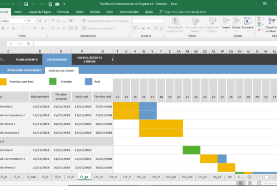Image resolution: width=277 pixels, height=186 pixels.
Task: Switch to Page Layout view status icon
Action: click(250, 183)
